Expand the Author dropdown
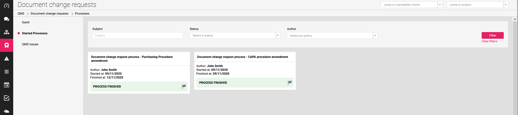The width and height of the screenshot is (518, 115). 375,36
